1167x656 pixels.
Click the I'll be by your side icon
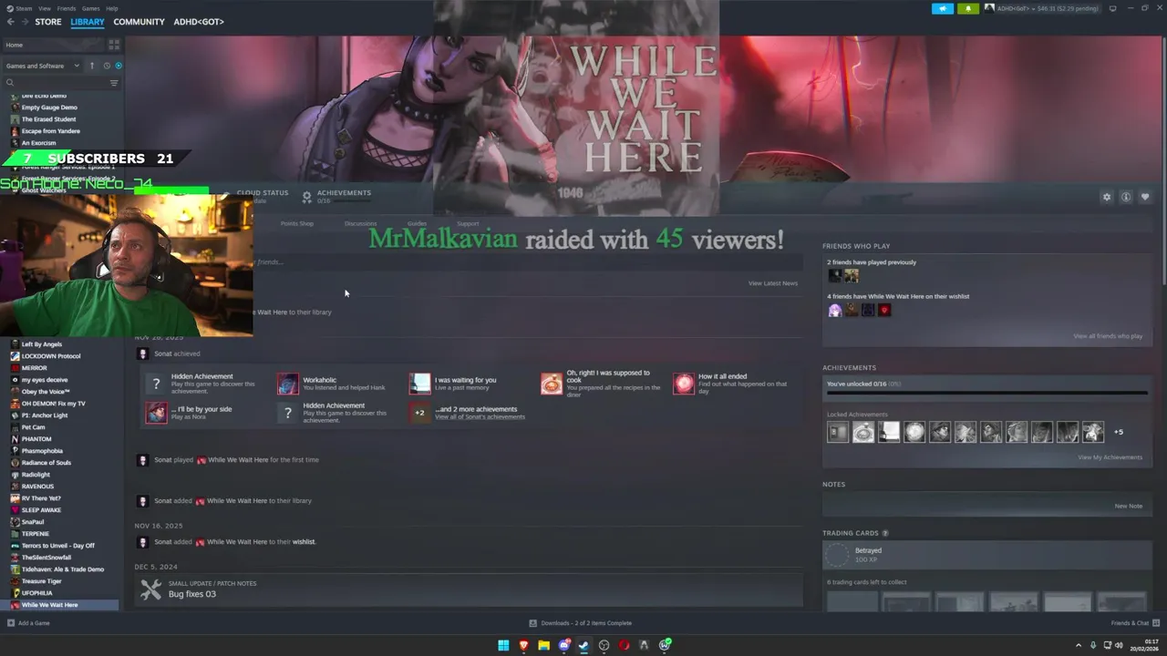156,413
